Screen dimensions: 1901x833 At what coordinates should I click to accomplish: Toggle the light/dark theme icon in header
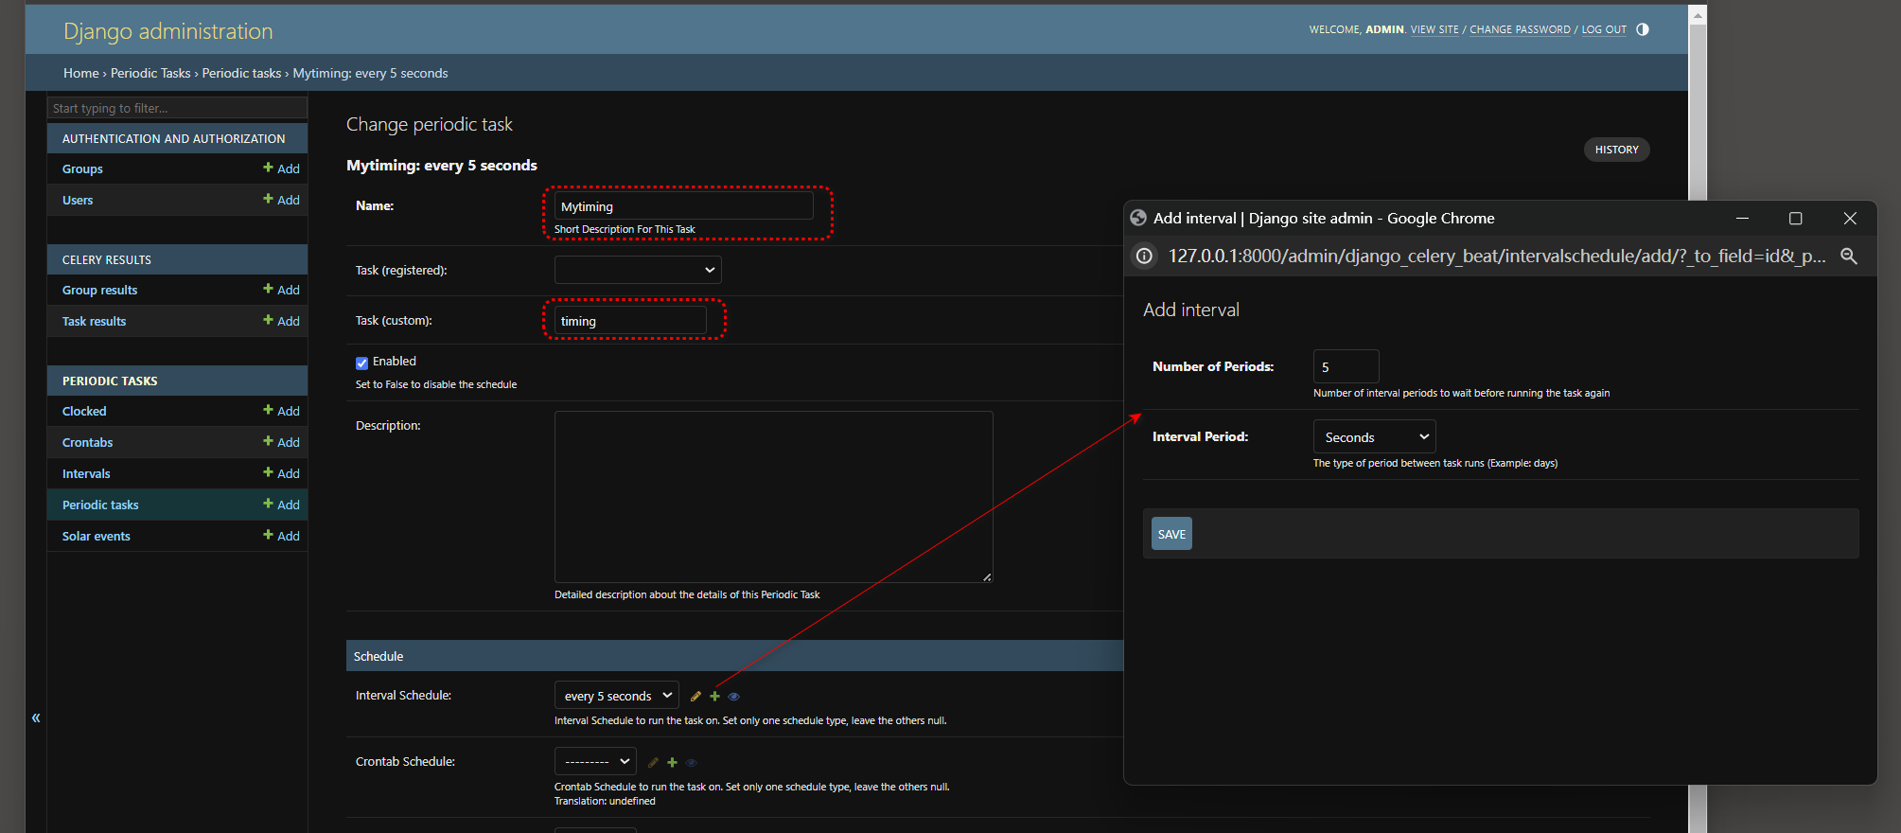point(1643,29)
